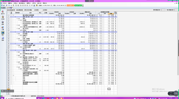Open the 造价书 sidebar icon
This screenshot has width=179, height=99.
click(x=3, y=12)
